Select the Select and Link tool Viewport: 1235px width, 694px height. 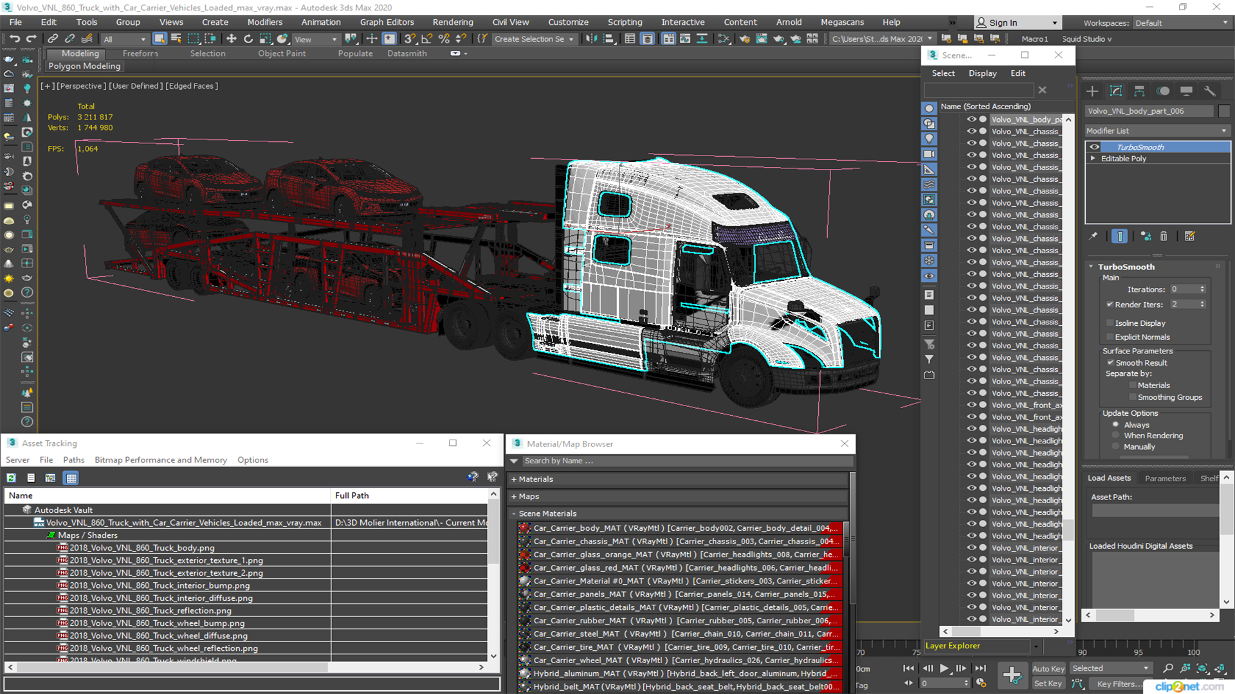click(53, 39)
